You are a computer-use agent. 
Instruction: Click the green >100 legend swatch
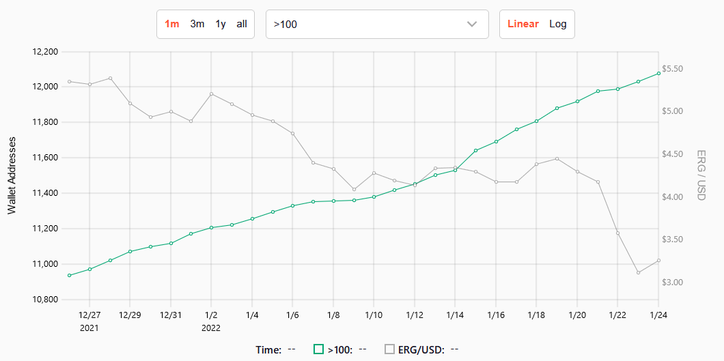tap(318, 349)
